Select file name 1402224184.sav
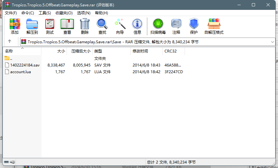The height and width of the screenshot is (168, 278). coord(25,65)
